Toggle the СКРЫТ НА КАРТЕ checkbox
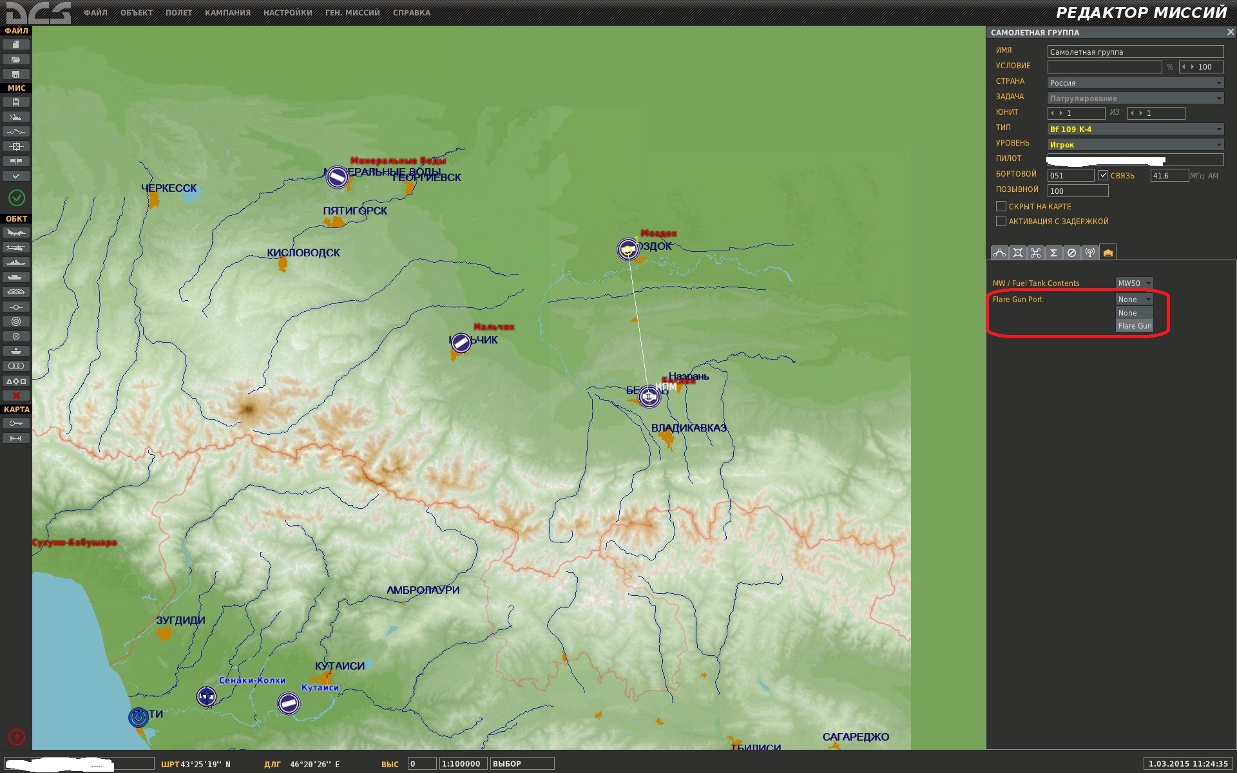The image size is (1237, 773). [x=1001, y=206]
